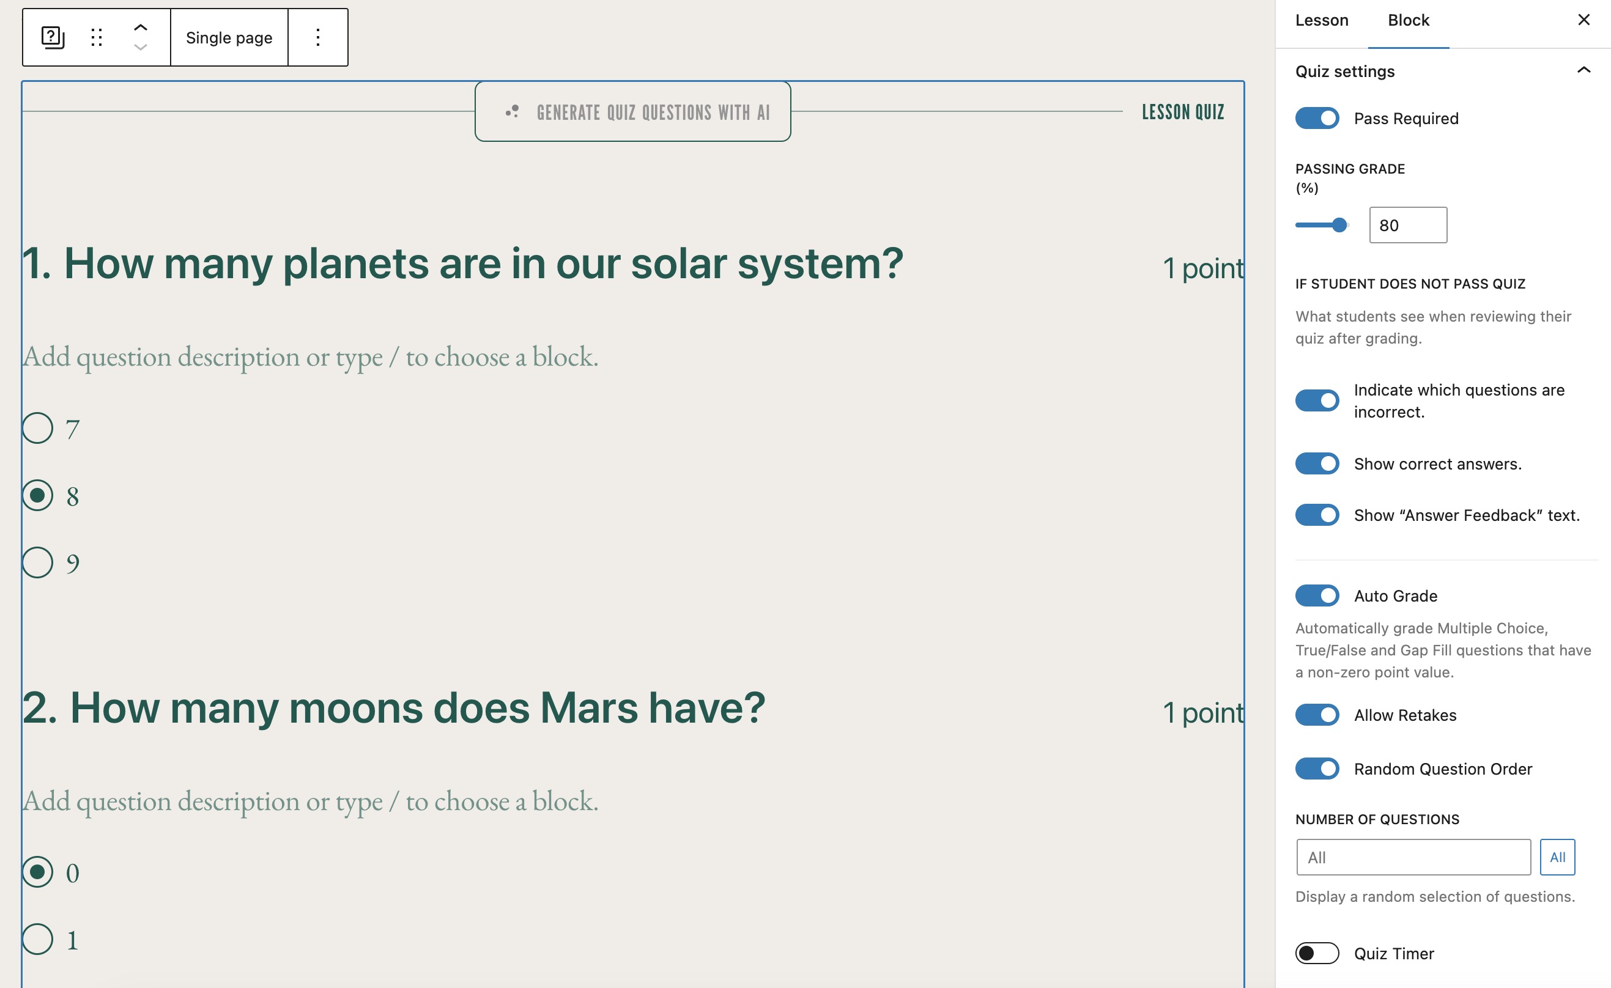This screenshot has width=1611, height=988.
Task: Click the All button for number of questions
Action: pyautogui.click(x=1557, y=857)
